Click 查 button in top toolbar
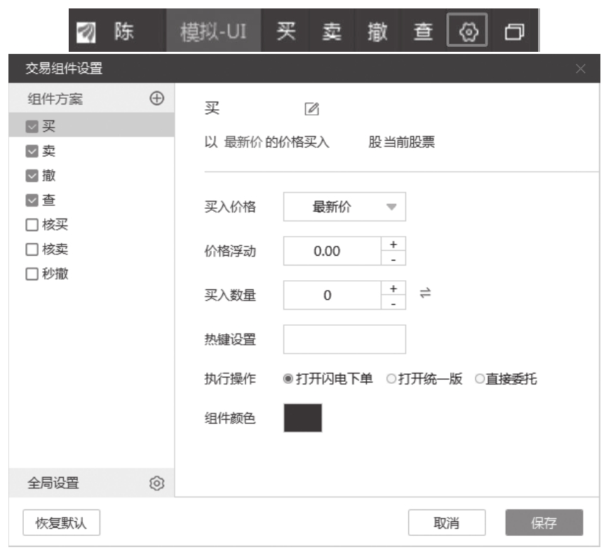 click(423, 32)
